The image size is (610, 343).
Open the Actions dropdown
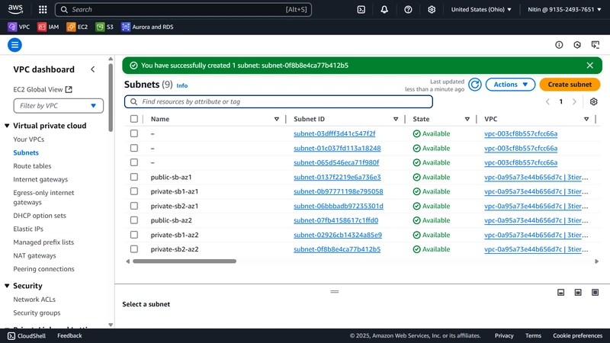(x=510, y=85)
